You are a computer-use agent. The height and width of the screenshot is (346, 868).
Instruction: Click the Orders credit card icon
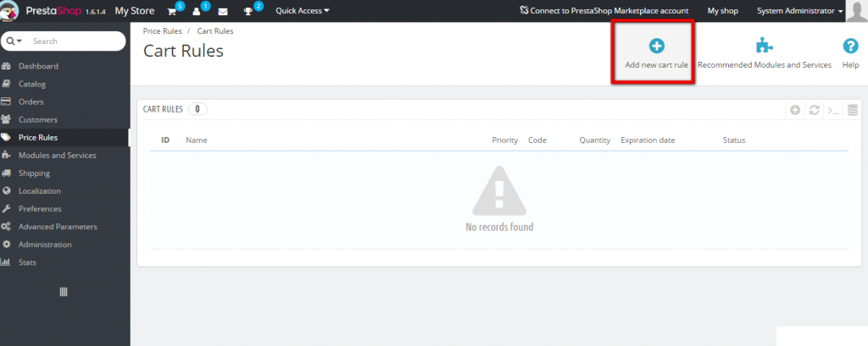point(6,102)
